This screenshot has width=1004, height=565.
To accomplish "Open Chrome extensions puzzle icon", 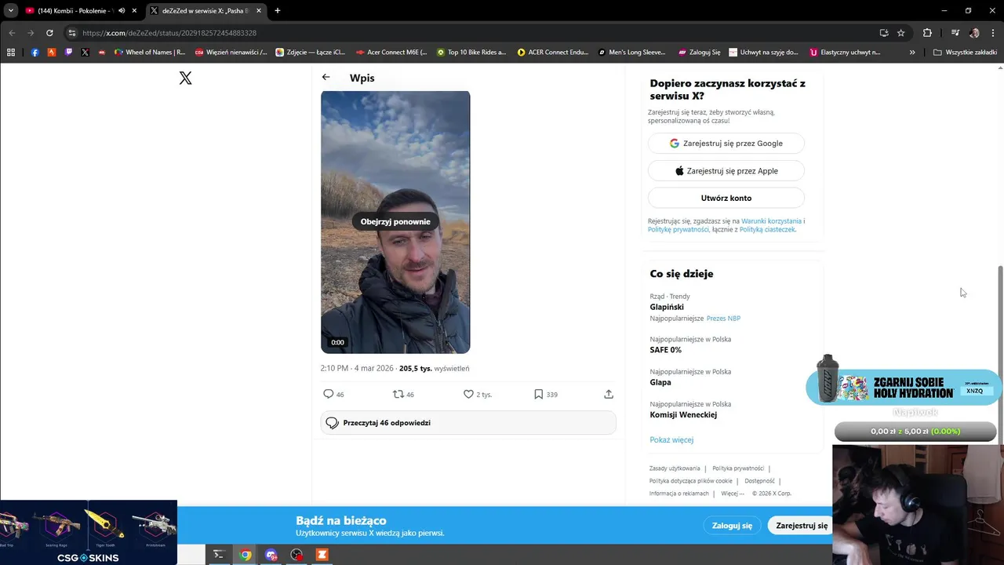I will click(x=927, y=33).
